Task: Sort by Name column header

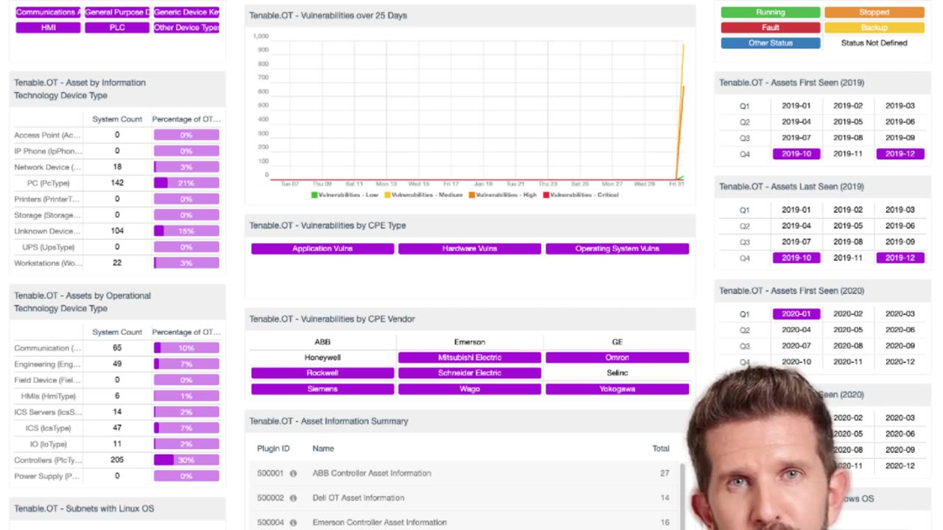Action: tap(323, 448)
